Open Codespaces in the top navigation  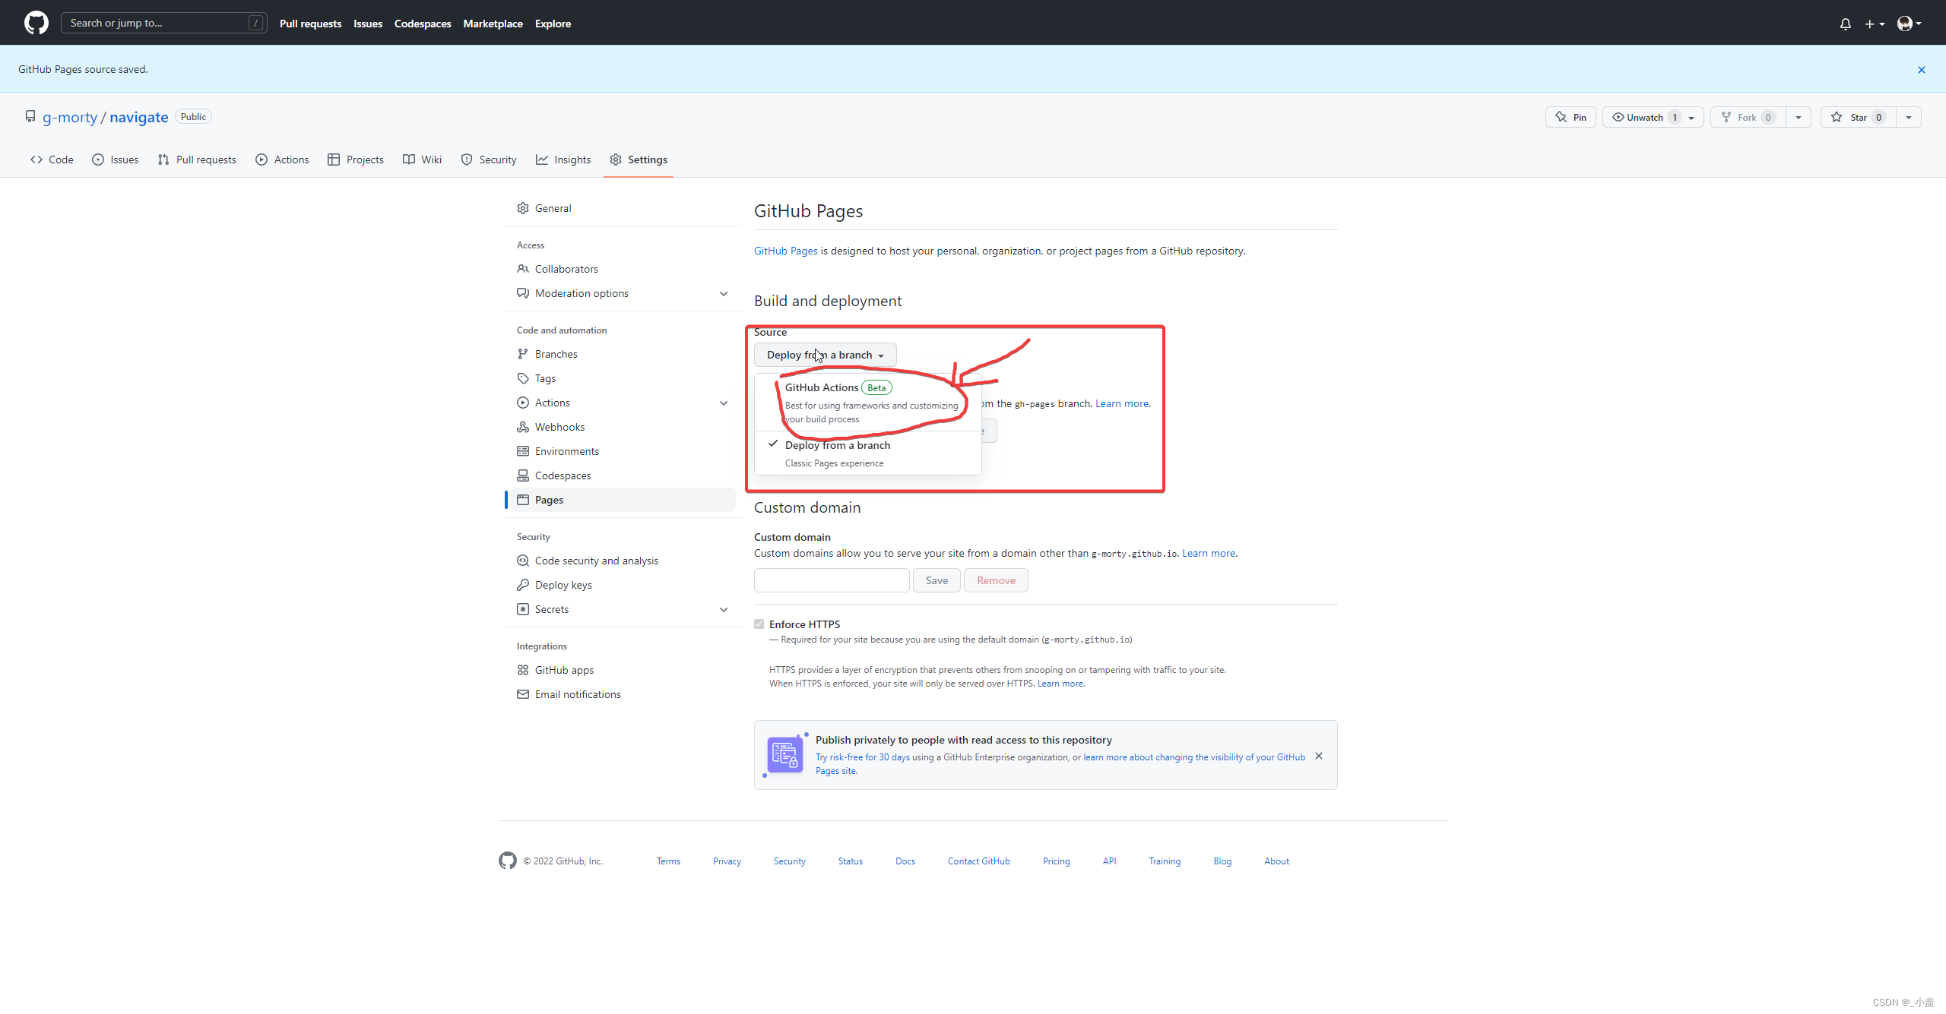pyautogui.click(x=423, y=24)
